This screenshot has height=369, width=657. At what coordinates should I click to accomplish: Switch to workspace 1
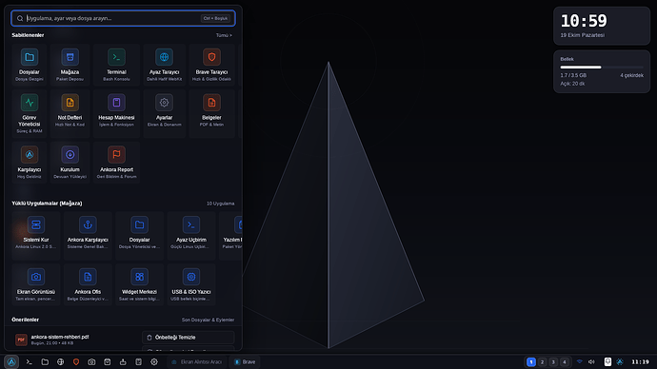pos(531,362)
